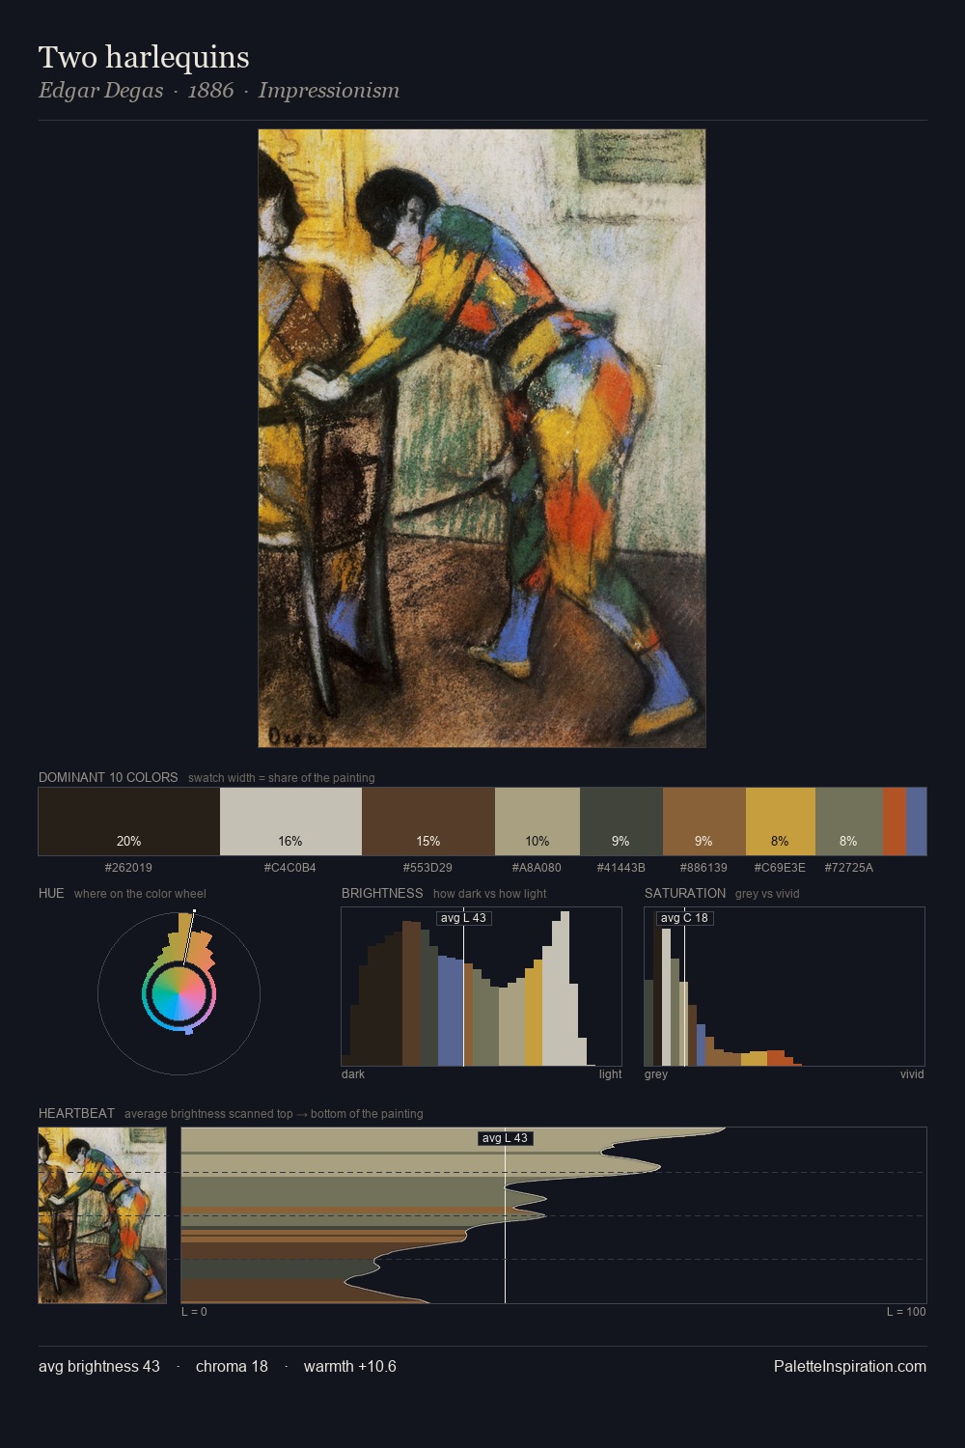
Task: Click the '#72725A' hex code label
Action: point(849,868)
